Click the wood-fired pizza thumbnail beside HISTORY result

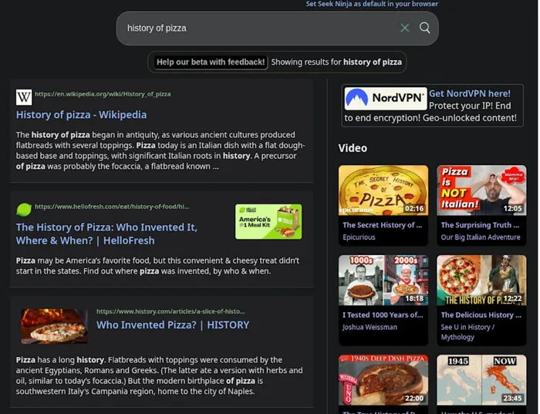55,326
